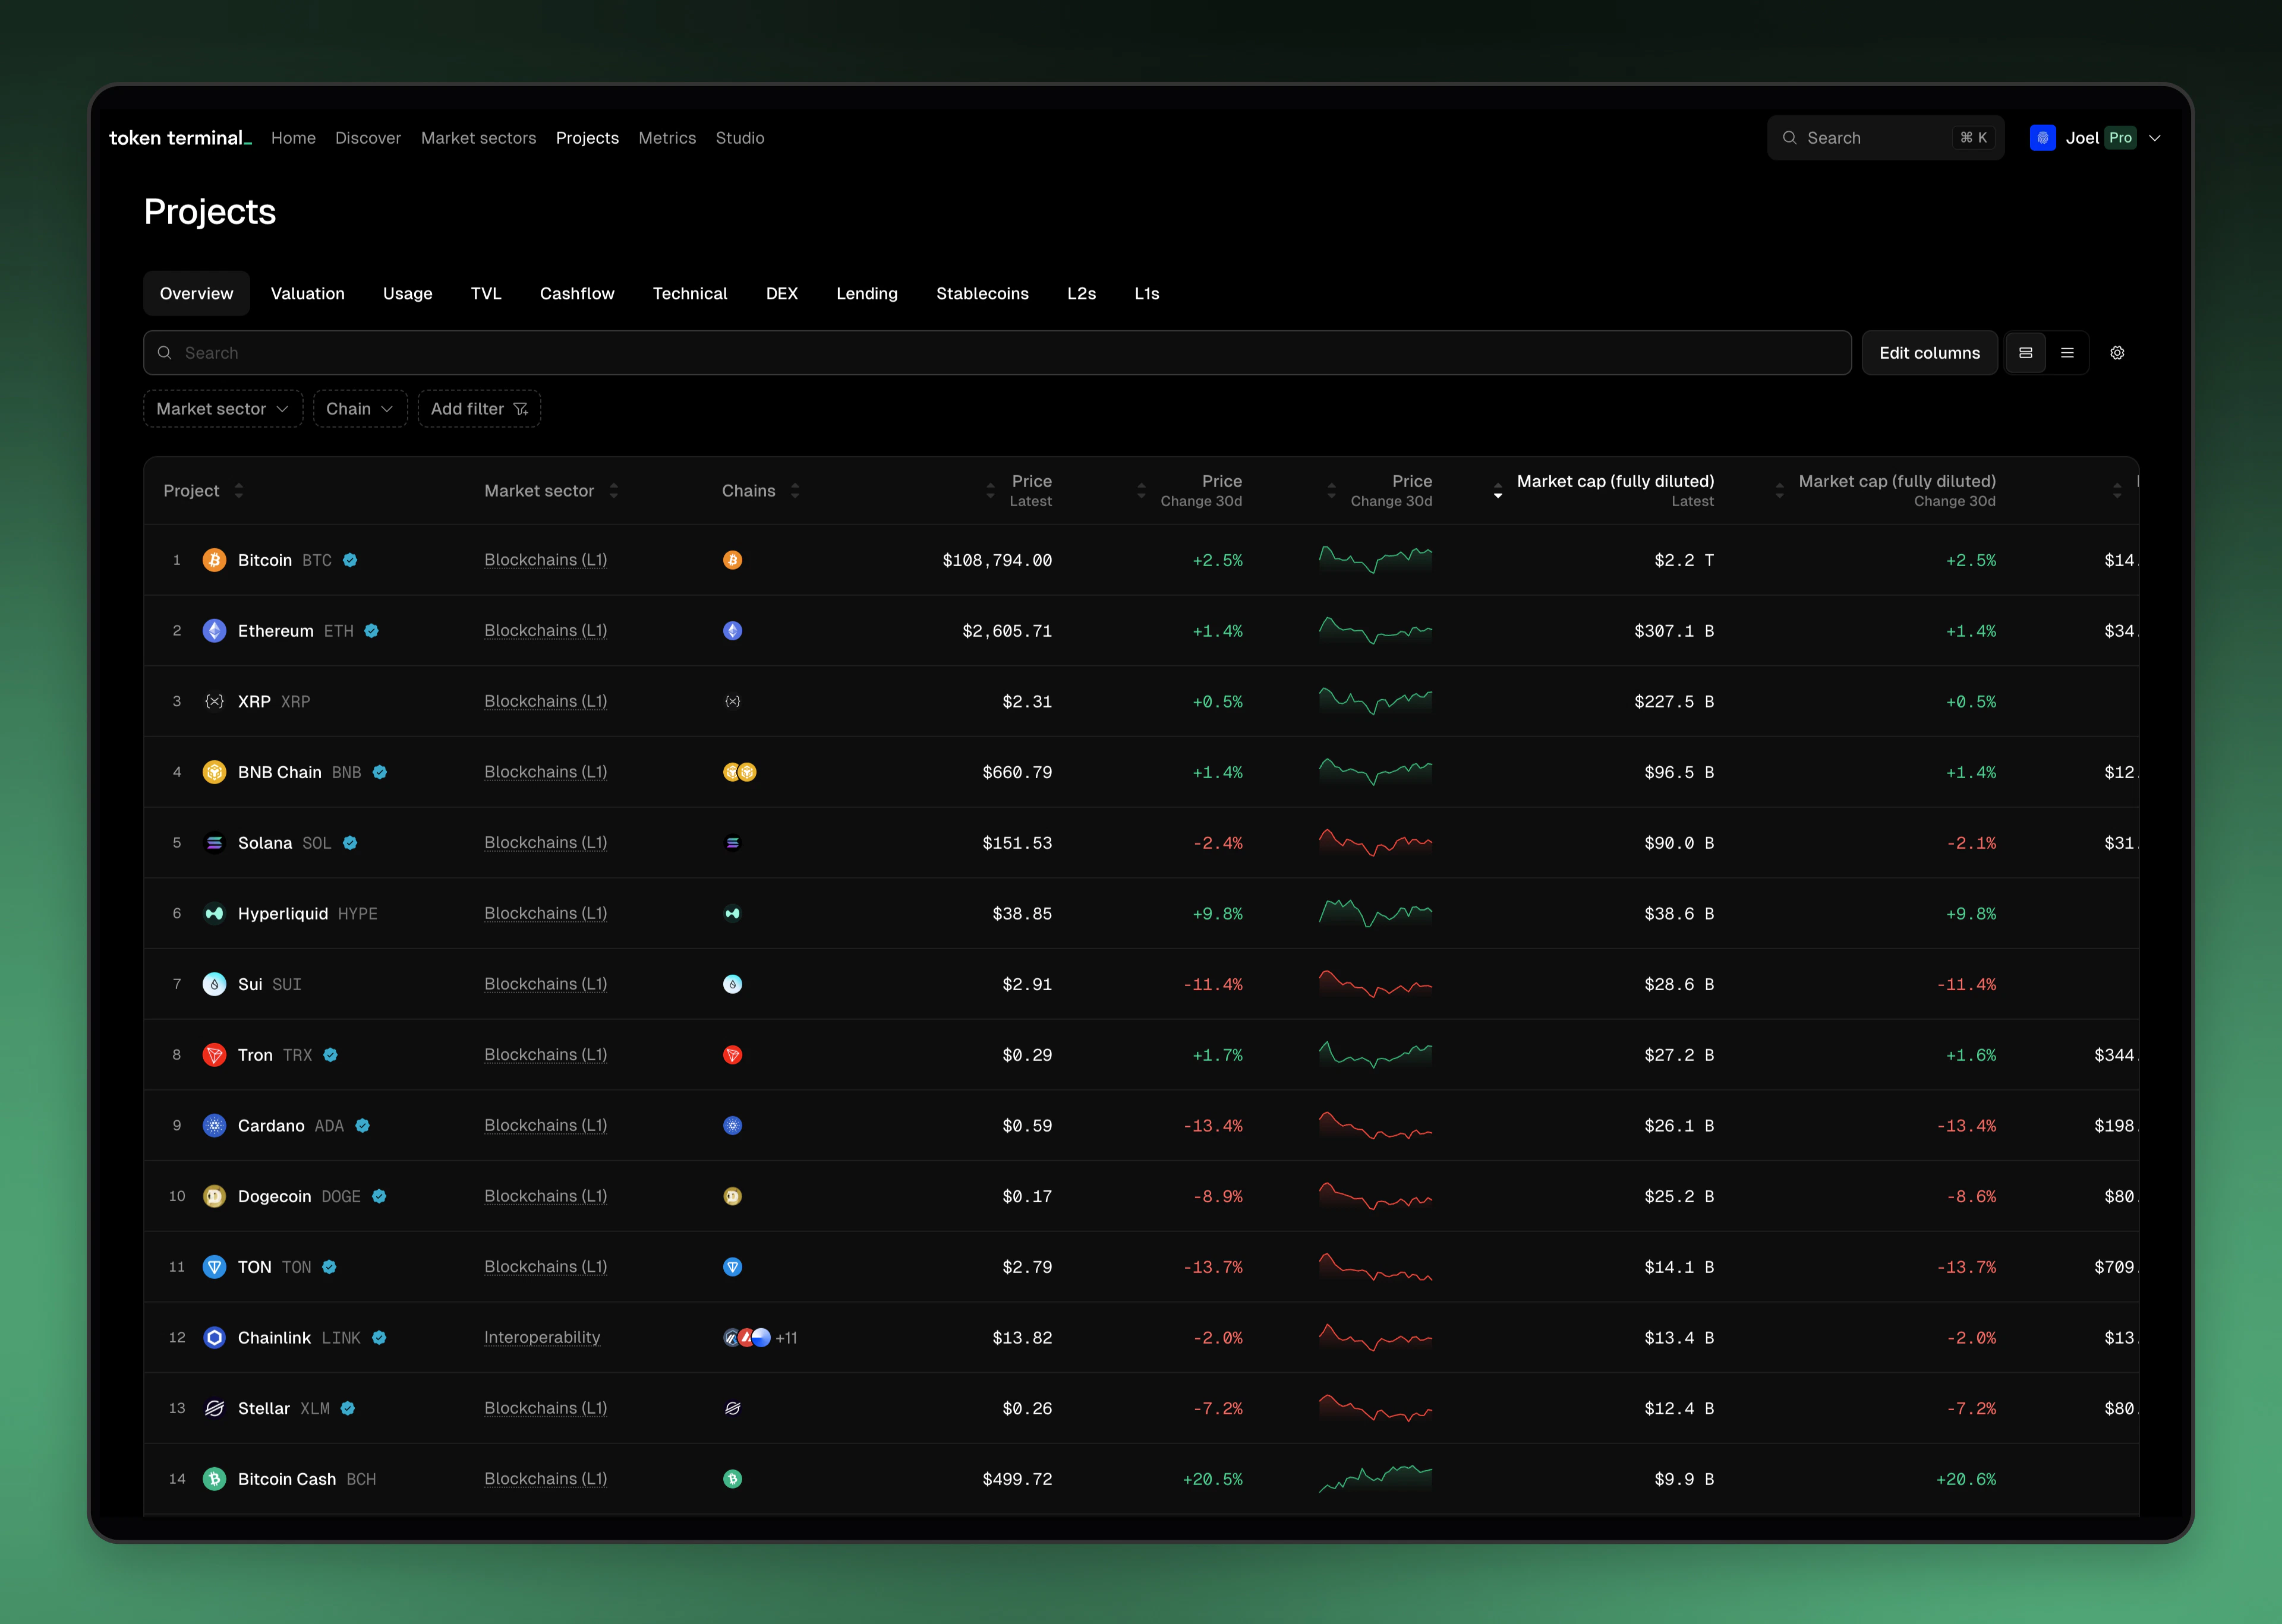Open the table settings gear
This screenshot has height=1624, width=2282.
point(2117,353)
